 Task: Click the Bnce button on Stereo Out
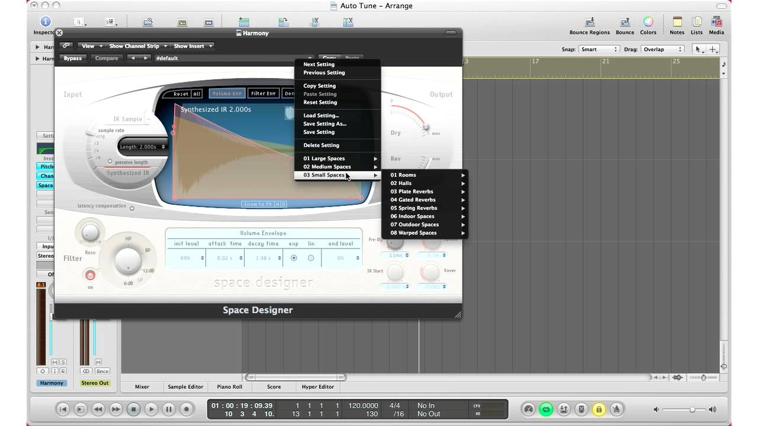click(102, 371)
